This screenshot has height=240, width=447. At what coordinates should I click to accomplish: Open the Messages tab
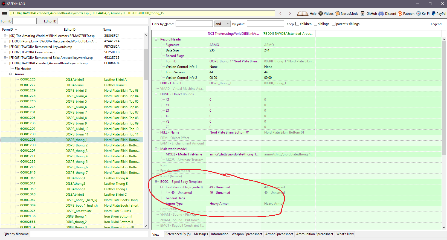coord(201,234)
